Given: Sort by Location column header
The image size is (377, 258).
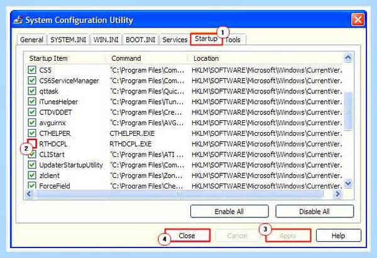Looking at the screenshot, I should point(265,58).
